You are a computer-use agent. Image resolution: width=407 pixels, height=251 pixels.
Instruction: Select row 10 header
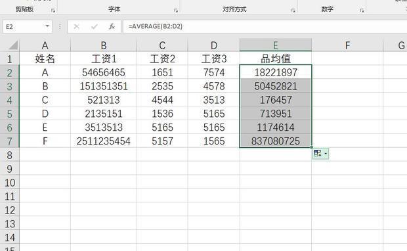click(10, 183)
